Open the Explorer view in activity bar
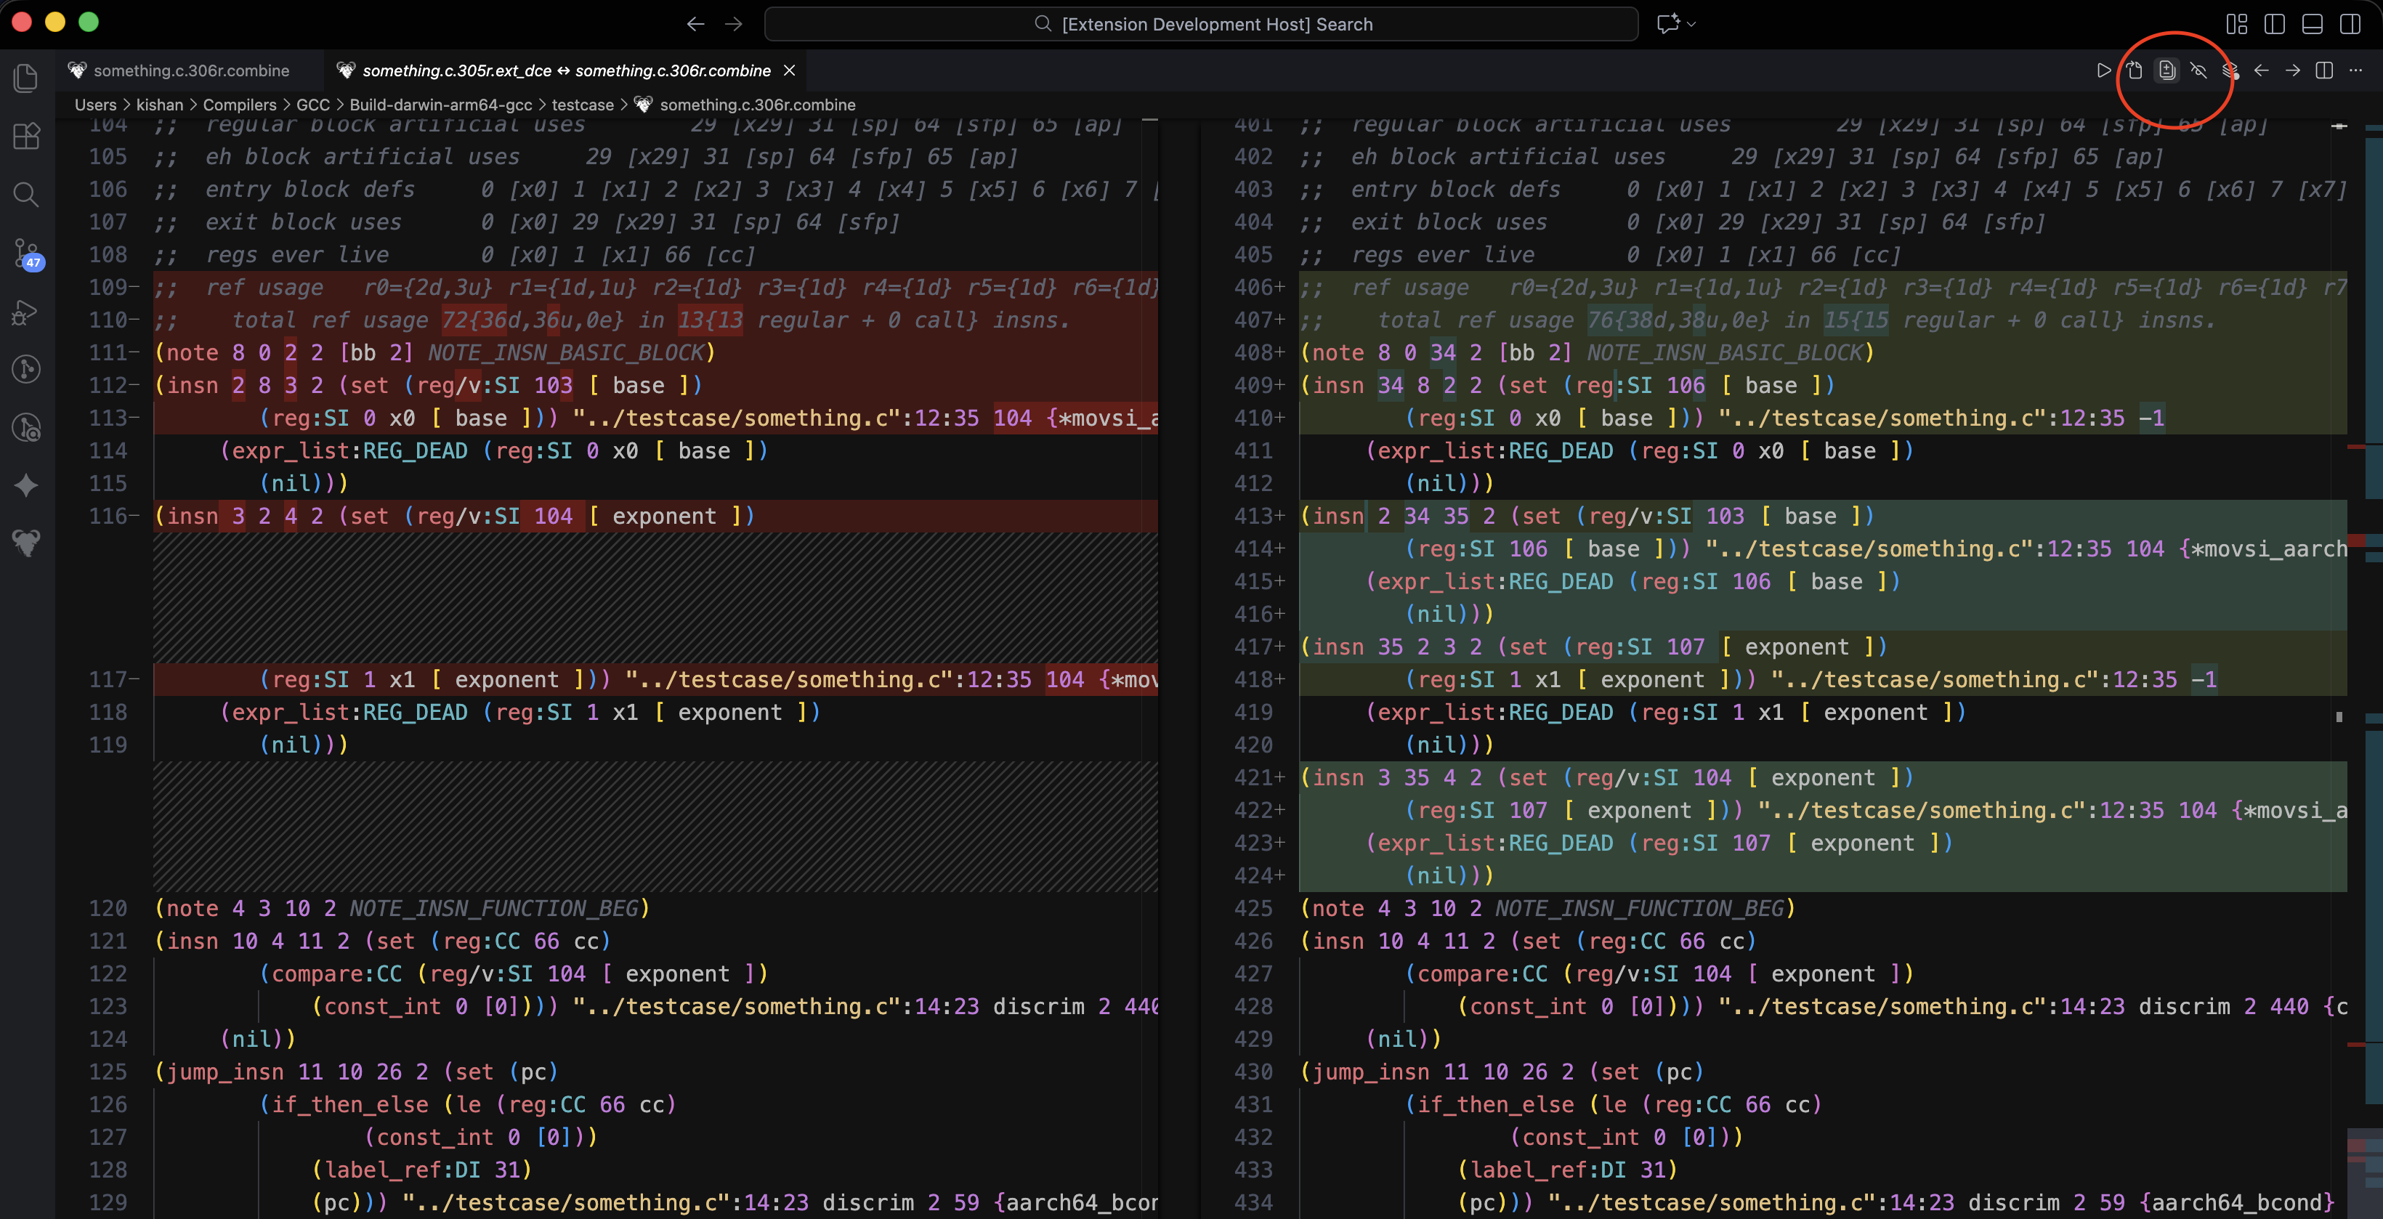Screen dimensions: 2383x1219 coord(26,78)
